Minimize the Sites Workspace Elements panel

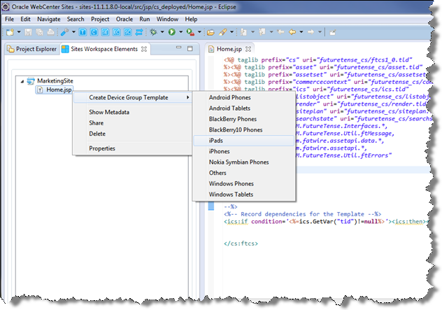pyautogui.click(x=179, y=48)
